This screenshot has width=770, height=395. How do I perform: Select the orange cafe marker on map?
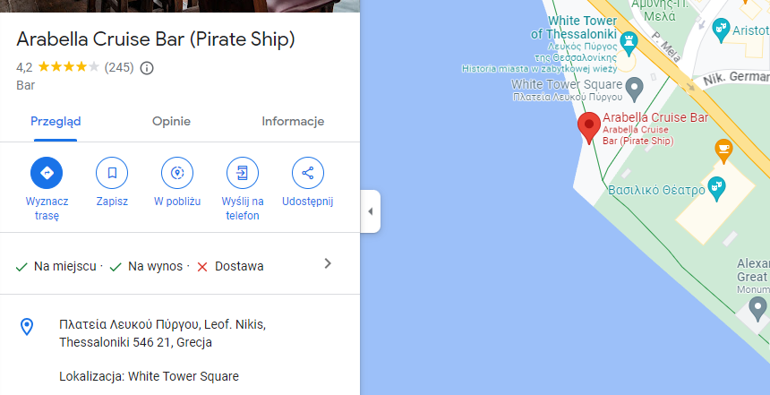pos(723,147)
